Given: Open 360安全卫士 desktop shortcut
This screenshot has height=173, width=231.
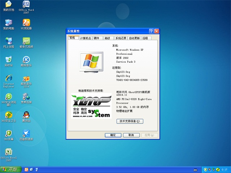Looking at the screenshot, I should (x=8, y=115).
